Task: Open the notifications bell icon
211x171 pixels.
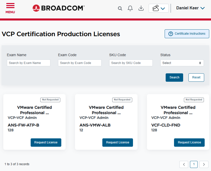Action: (130, 8)
